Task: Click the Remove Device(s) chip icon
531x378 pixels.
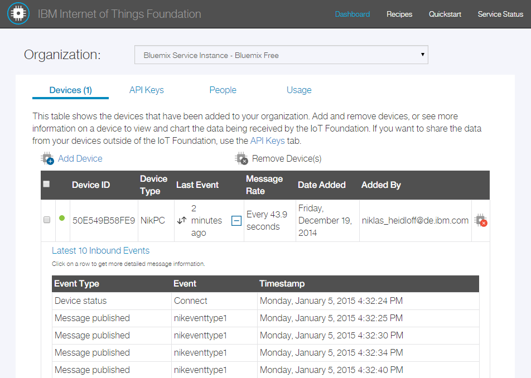Action: pos(242,158)
